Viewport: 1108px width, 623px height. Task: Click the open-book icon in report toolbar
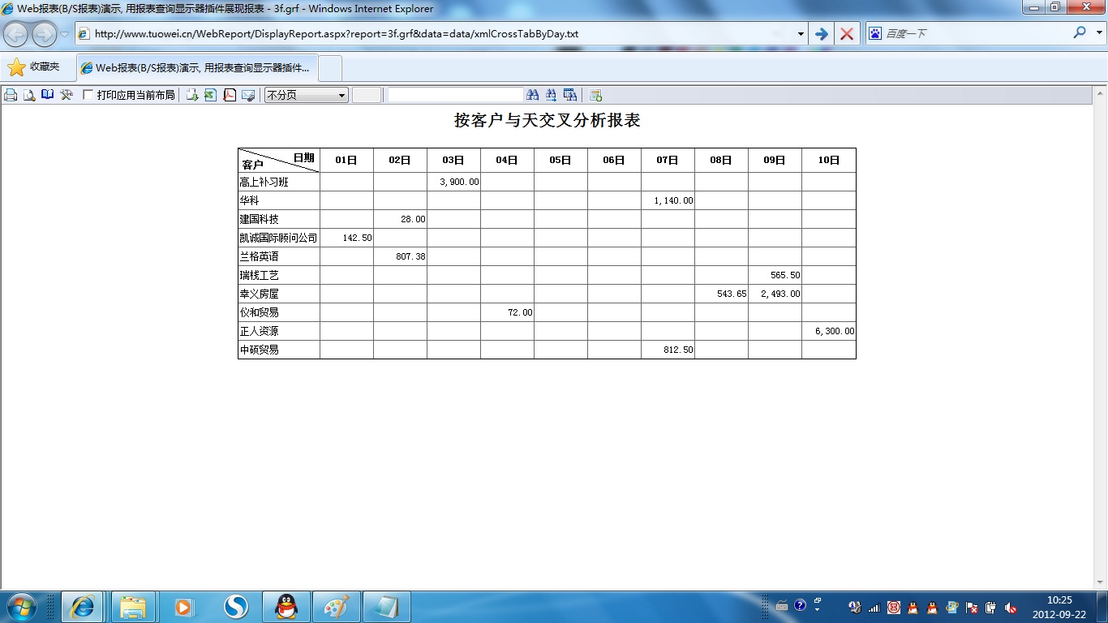coord(48,95)
